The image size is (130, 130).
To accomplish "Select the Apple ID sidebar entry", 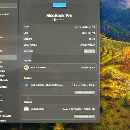I will pos(4,14).
